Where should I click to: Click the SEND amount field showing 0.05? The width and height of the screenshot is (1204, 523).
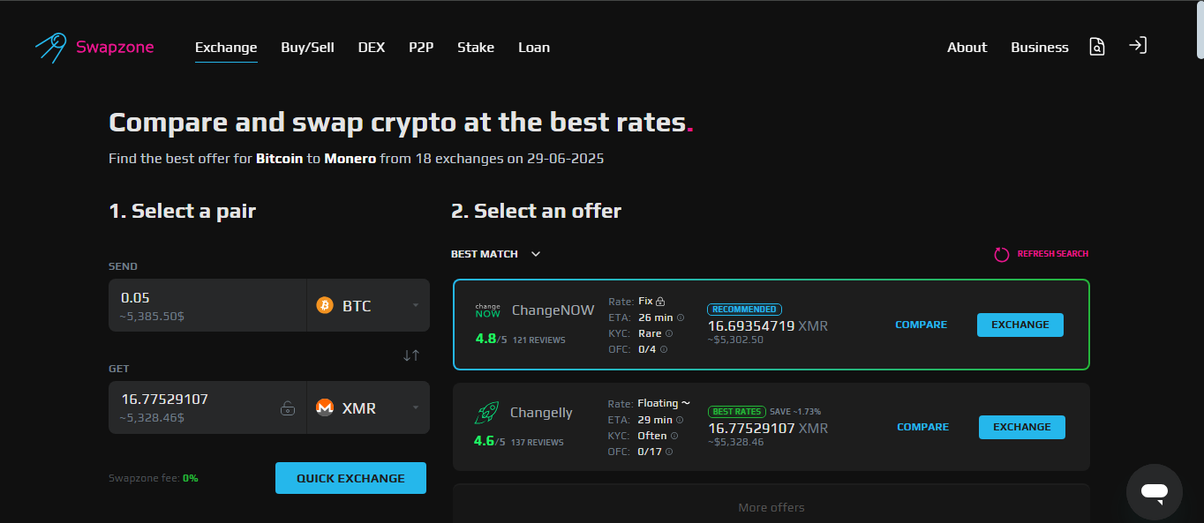[x=207, y=305]
